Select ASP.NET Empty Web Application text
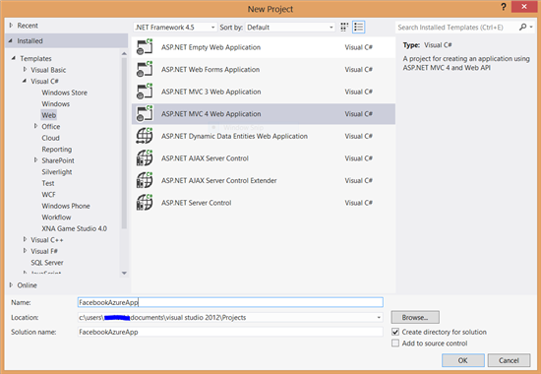The height and width of the screenshot is (374, 541). pos(210,47)
